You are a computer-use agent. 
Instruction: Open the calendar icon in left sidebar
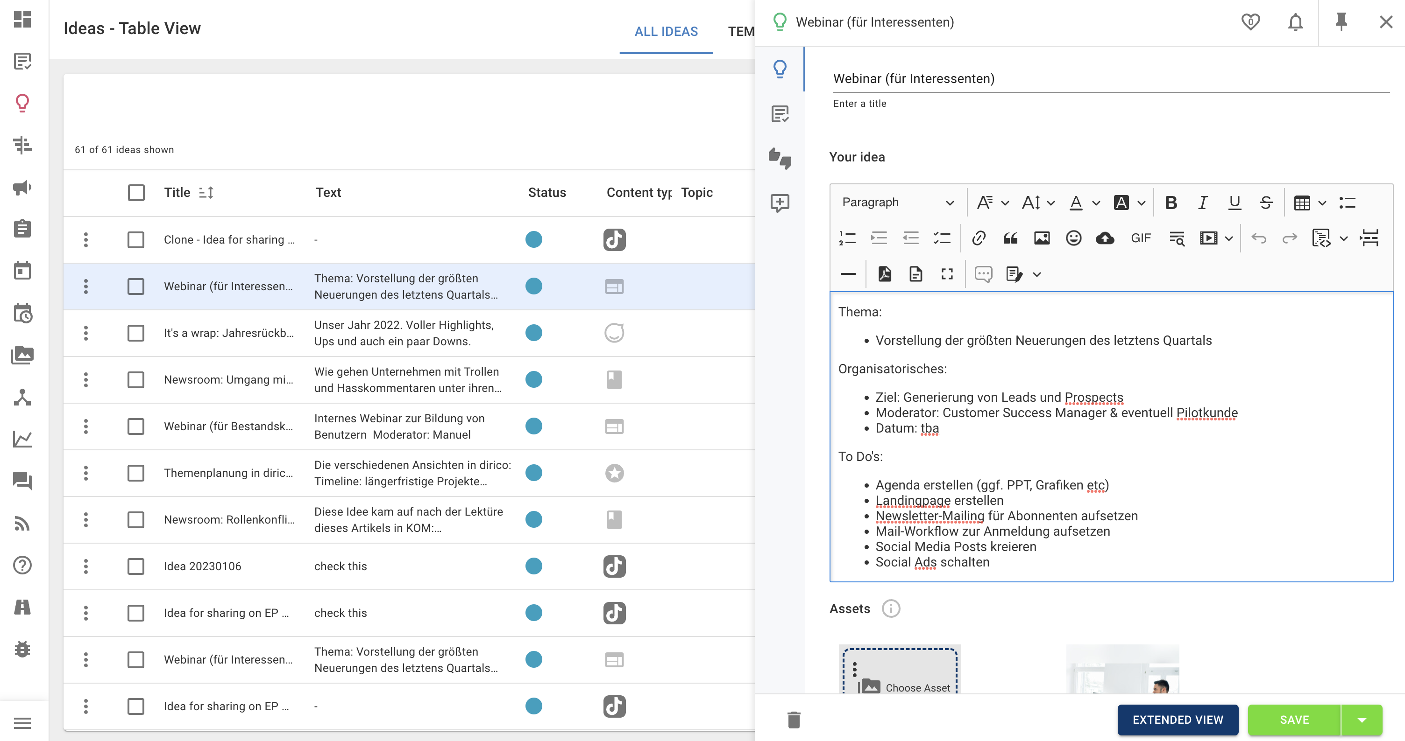[x=22, y=270]
